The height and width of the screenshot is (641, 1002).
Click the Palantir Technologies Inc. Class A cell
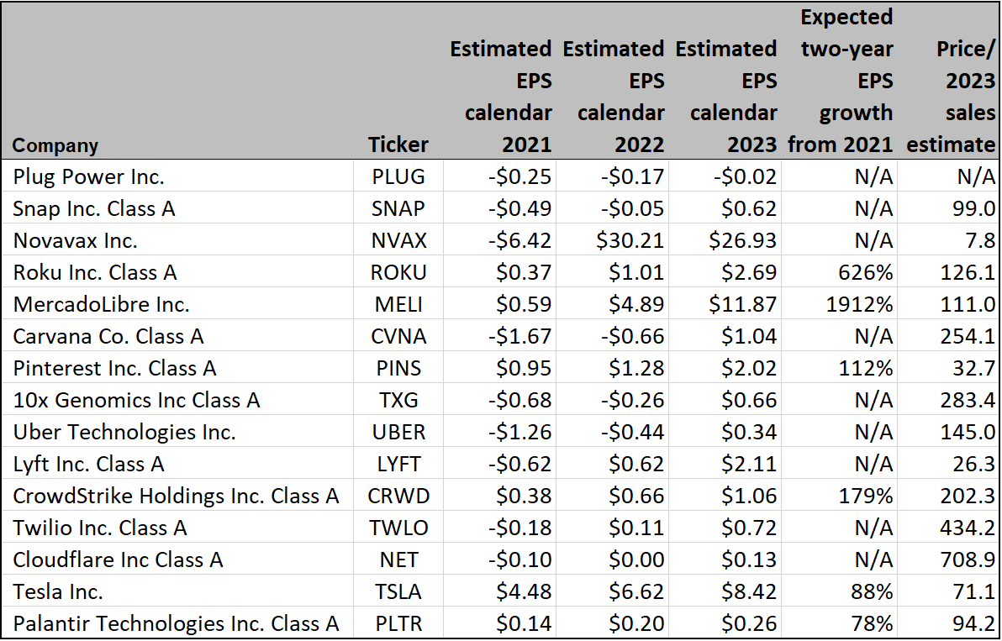176,623
